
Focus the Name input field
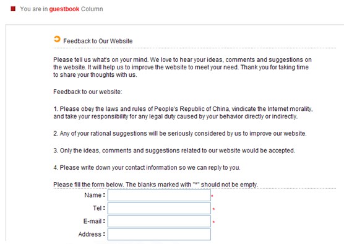[x=159, y=195]
